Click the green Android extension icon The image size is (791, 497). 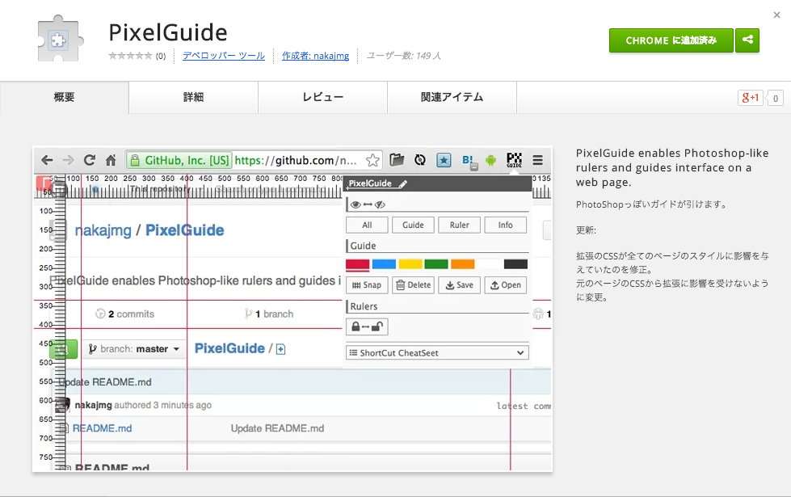490,161
